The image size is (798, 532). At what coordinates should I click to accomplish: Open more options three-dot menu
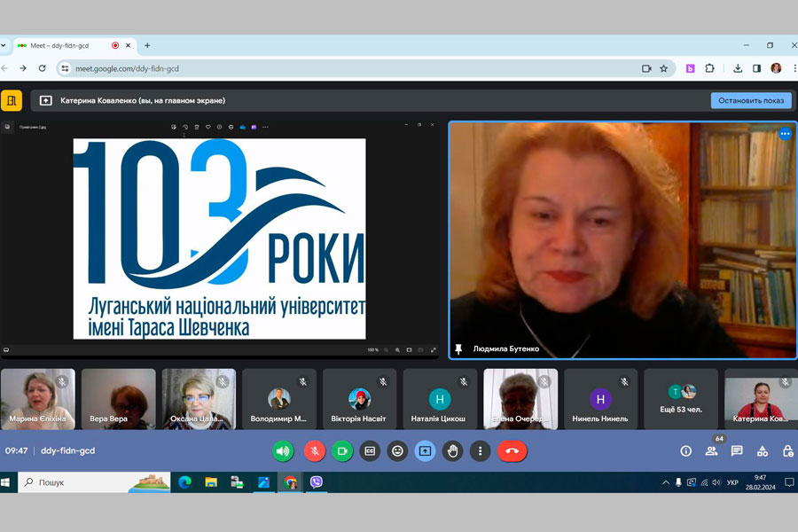480,451
